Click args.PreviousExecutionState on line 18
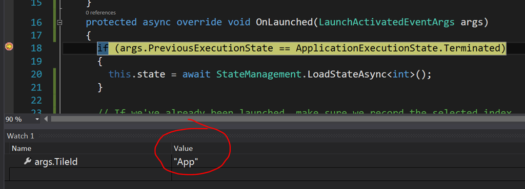The image size is (525, 189). point(196,48)
